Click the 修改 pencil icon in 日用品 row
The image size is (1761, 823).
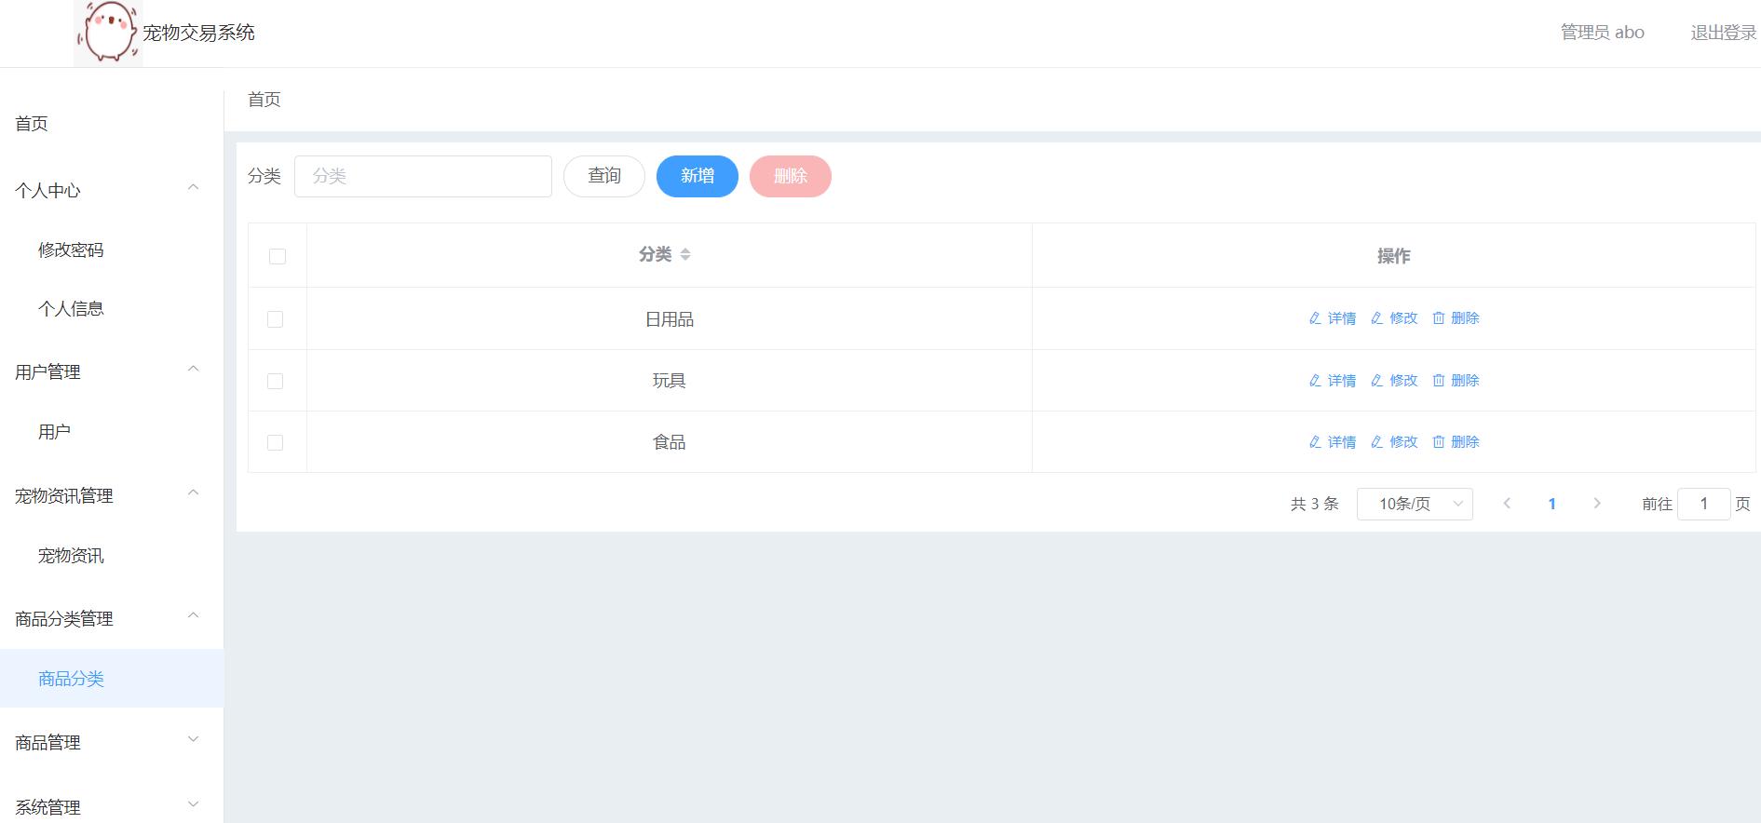pyautogui.click(x=1376, y=318)
